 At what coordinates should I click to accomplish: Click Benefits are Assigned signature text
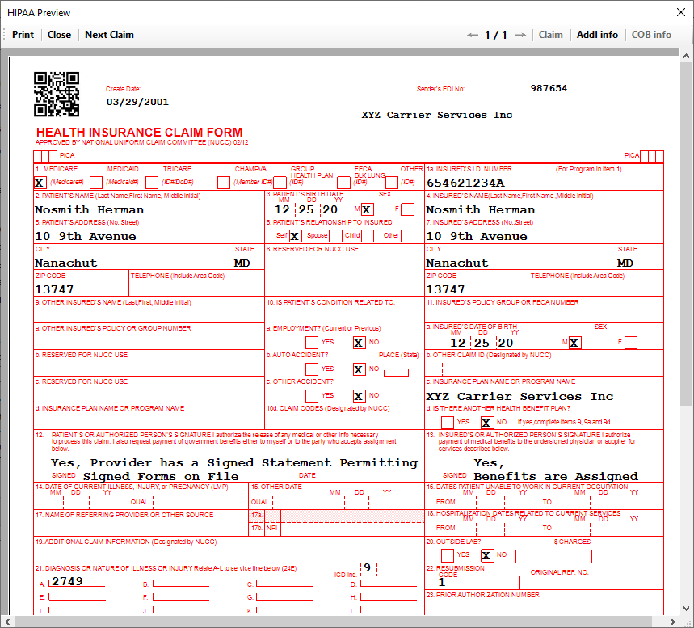click(x=556, y=476)
